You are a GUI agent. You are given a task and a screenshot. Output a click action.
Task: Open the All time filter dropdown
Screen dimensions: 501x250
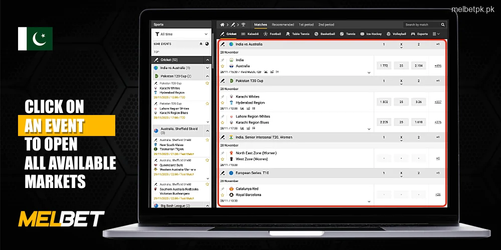[181, 34]
